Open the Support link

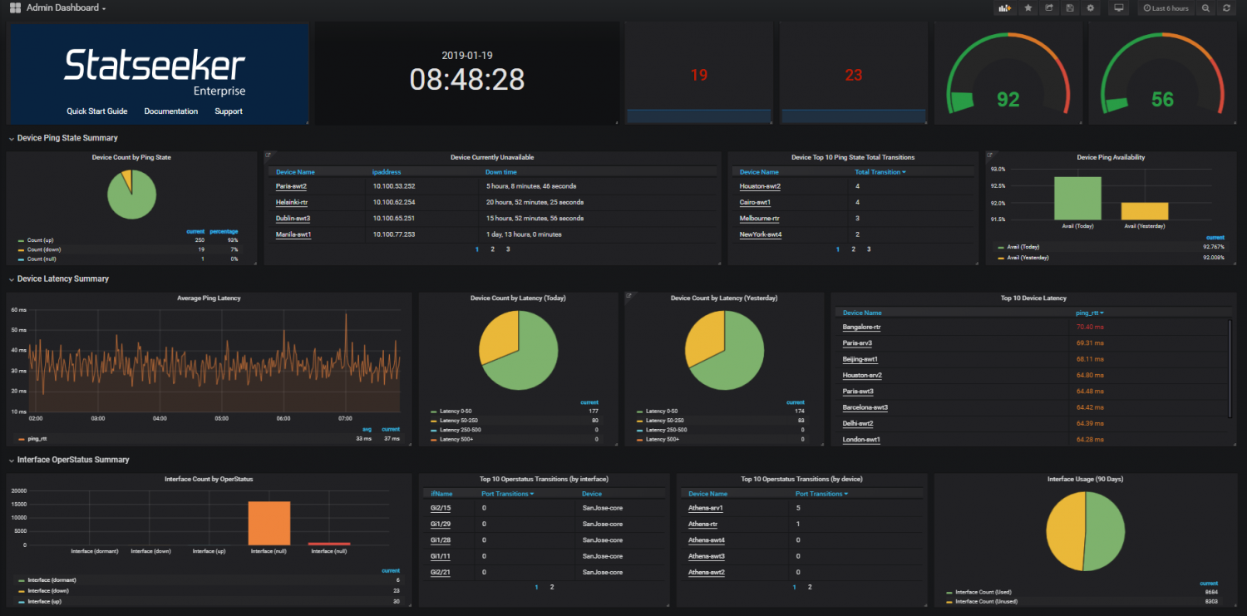point(229,111)
